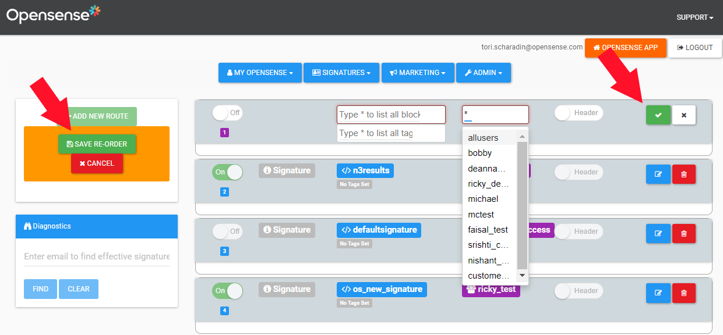Toggle the Header switch on route 1
Screen dimensions: 723x335
(x=579, y=113)
